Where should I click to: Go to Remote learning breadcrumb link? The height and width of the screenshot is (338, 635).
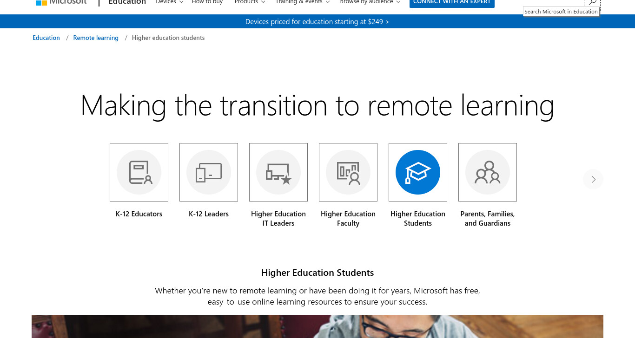96,38
